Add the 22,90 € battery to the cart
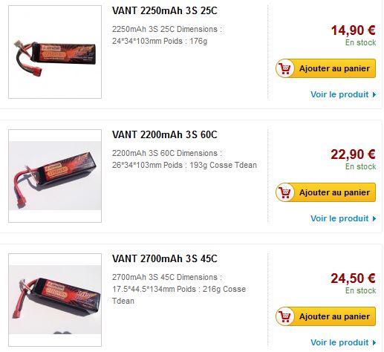The image size is (384, 352). pyautogui.click(x=325, y=192)
